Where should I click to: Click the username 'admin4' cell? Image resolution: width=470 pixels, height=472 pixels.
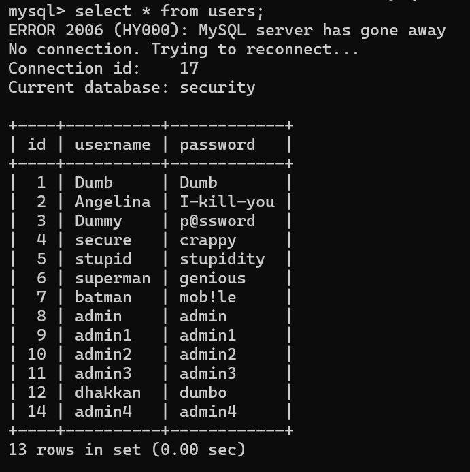[x=103, y=412]
